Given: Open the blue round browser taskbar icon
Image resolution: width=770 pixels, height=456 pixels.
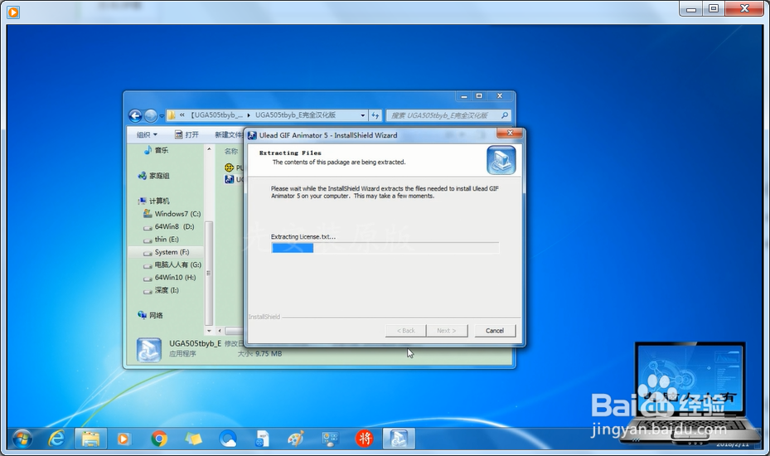Looking at the screenshot, I should point(228,439).
